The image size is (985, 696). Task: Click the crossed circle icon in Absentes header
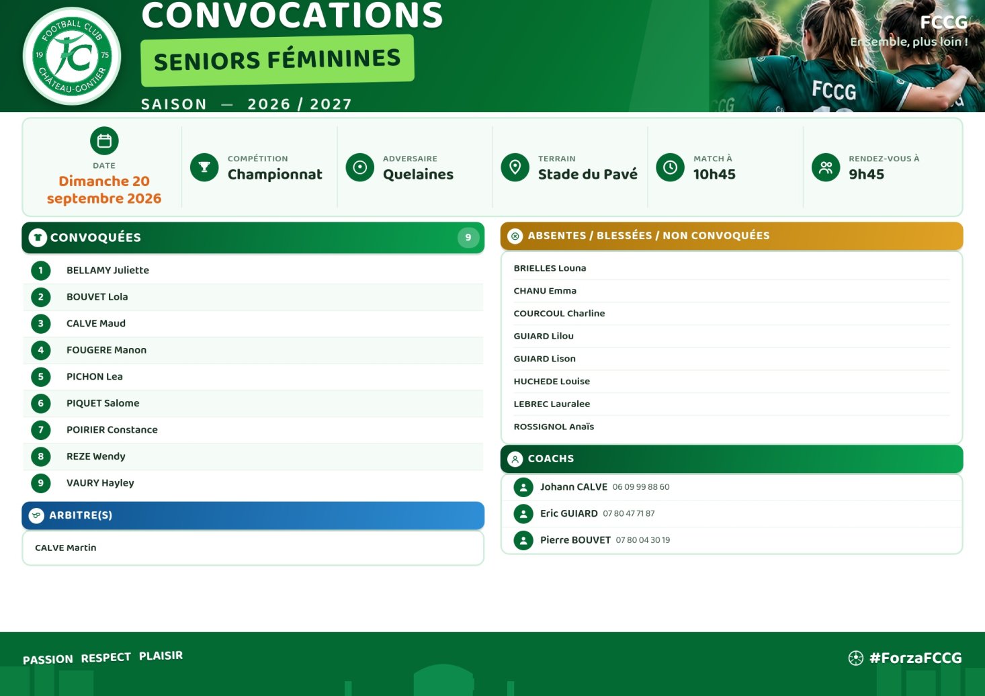click(515, 236)
